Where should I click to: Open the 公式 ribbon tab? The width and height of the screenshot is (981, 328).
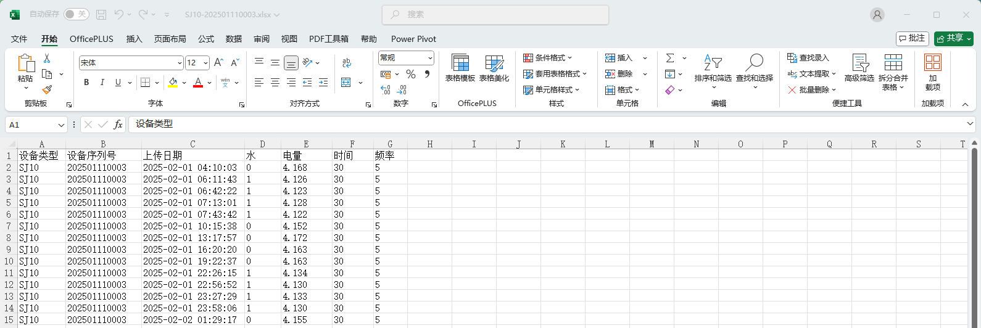(x=206, y=39)
